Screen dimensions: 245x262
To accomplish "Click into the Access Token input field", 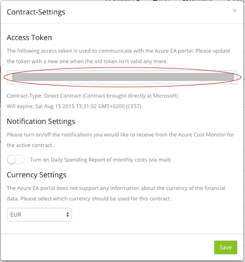I will point(122,77).
